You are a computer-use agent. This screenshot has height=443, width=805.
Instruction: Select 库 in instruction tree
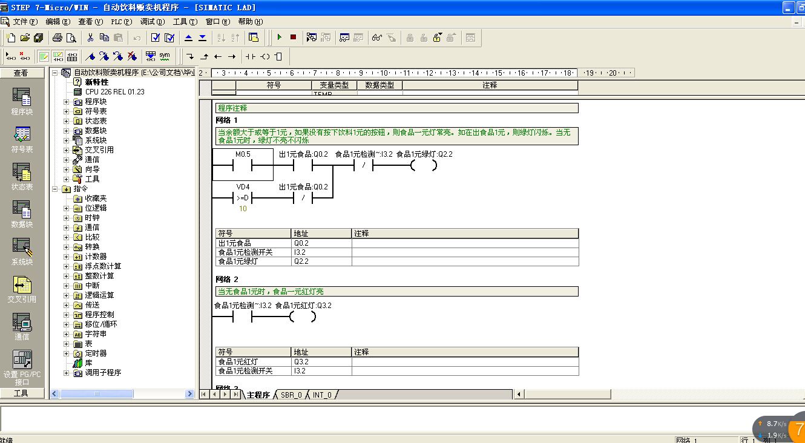click(88, 363)
